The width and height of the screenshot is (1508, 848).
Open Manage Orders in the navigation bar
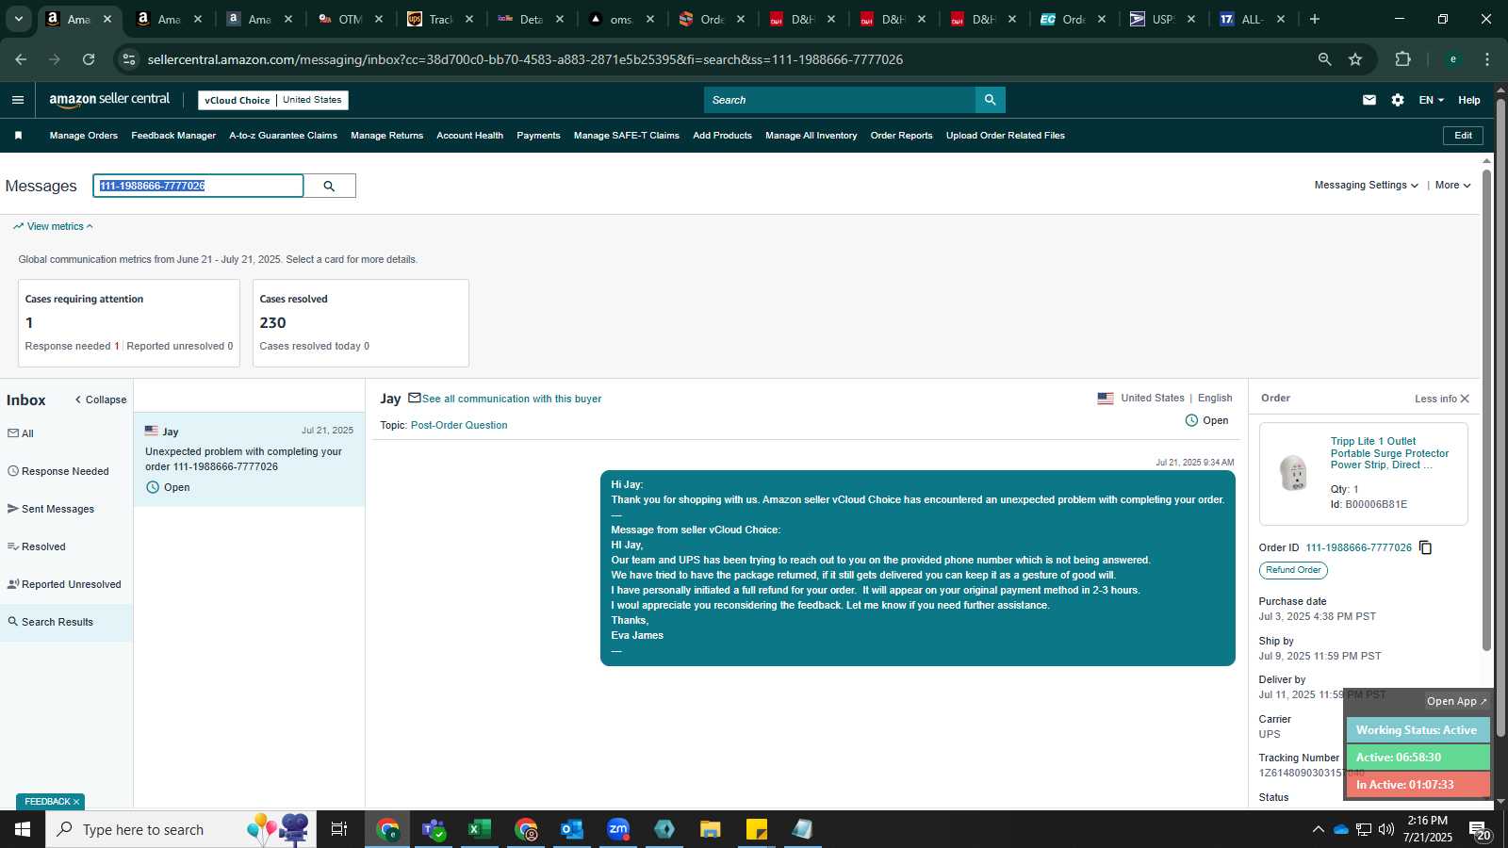click(84, 136)
